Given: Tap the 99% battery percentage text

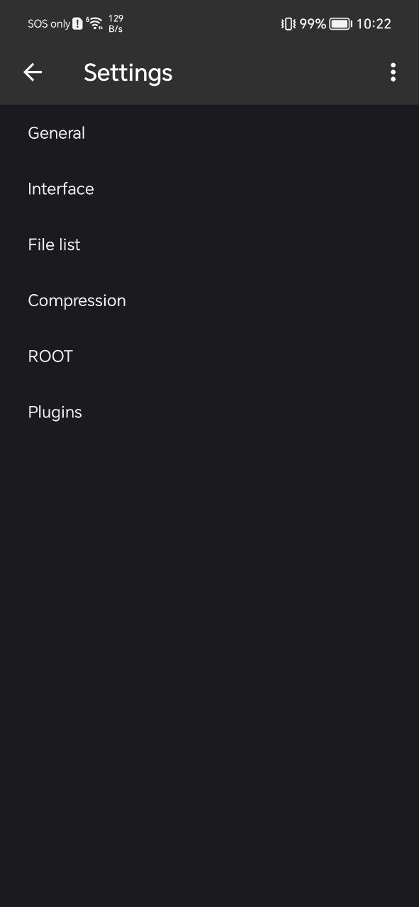Looking at the screenshot, I should (x=313, y=24).
